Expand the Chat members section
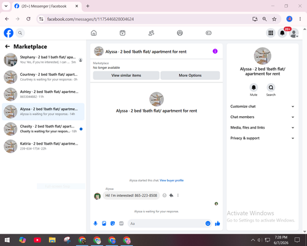This screenshot has width=307, height=246. point(262,117)
